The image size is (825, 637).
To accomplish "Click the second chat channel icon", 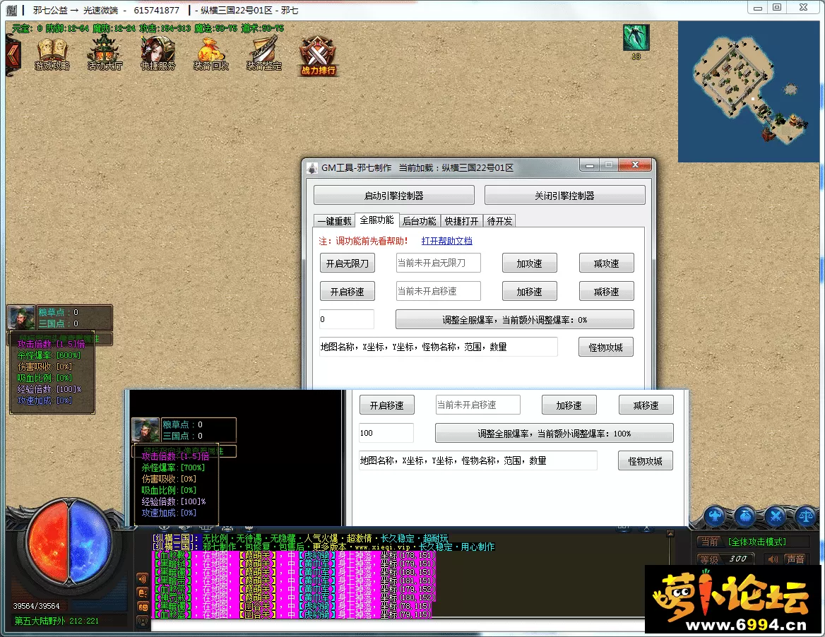I will coord(143,593).
